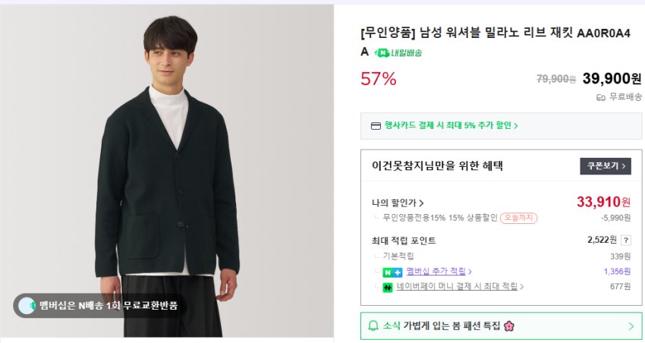Click the N+ membership badge icon
645x343 pixels.
pos(392,272)
